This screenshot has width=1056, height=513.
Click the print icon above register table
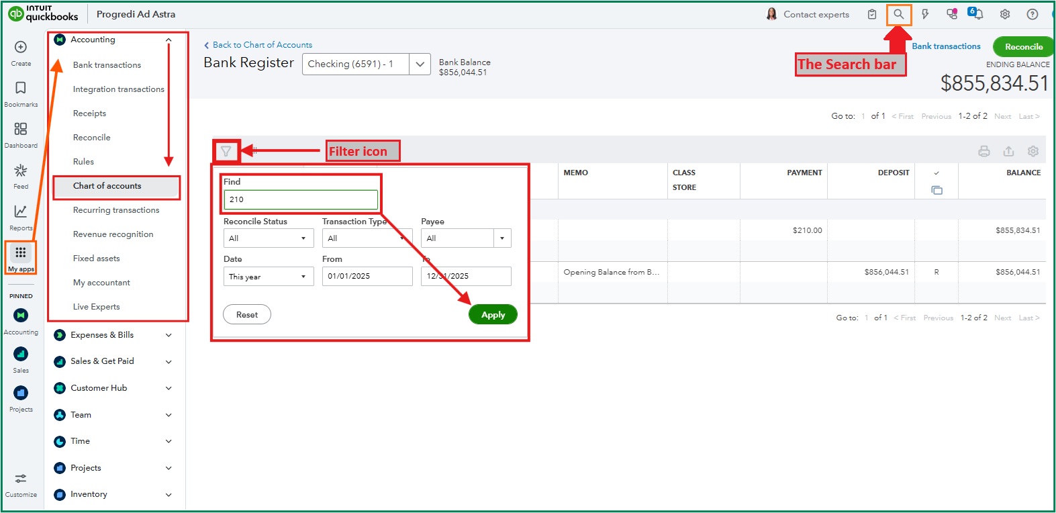[x=983, y=152]
